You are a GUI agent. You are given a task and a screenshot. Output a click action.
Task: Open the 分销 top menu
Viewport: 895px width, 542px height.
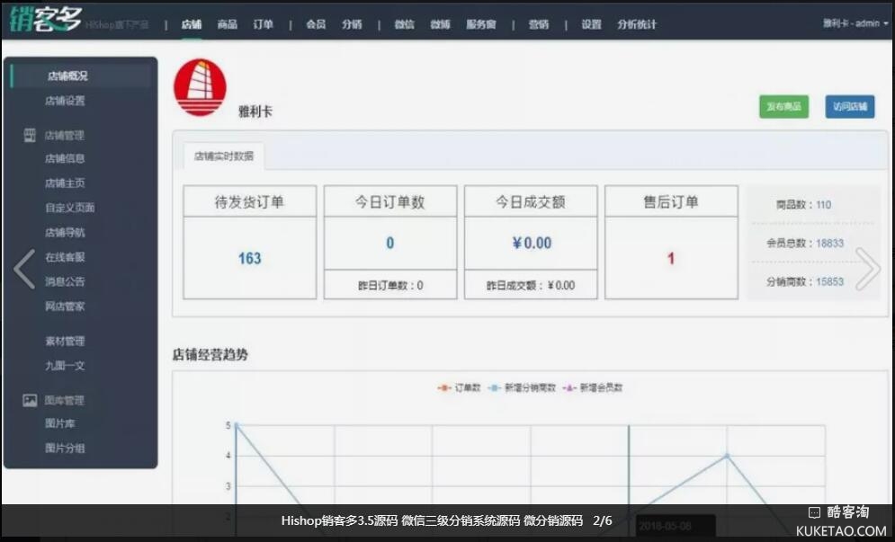(352, 24)
